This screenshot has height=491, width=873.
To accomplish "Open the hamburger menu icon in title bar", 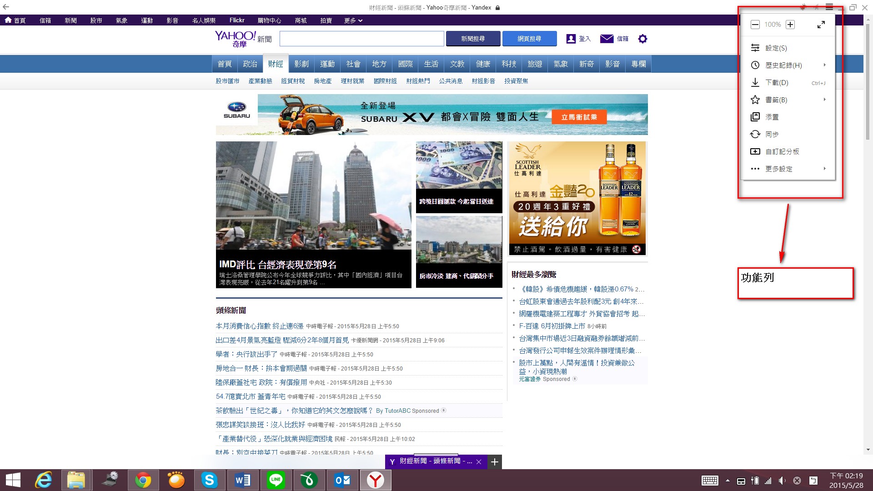I will point(829,7).
